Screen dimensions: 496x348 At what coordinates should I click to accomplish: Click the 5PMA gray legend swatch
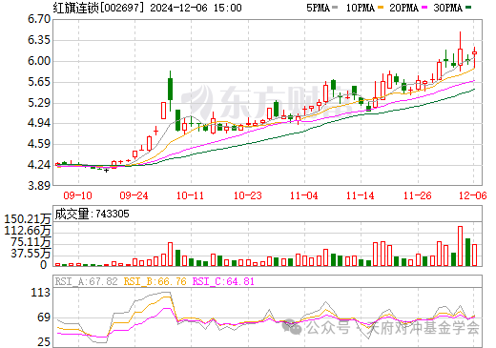[335, 7]
